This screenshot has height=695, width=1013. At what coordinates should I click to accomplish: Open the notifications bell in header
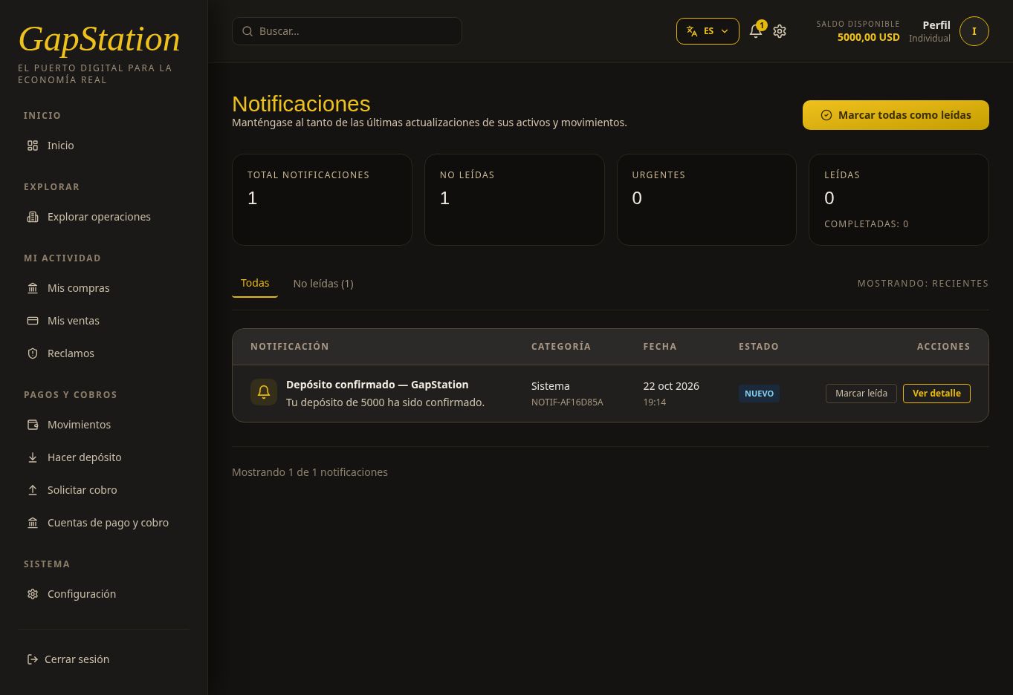point(756,31)
